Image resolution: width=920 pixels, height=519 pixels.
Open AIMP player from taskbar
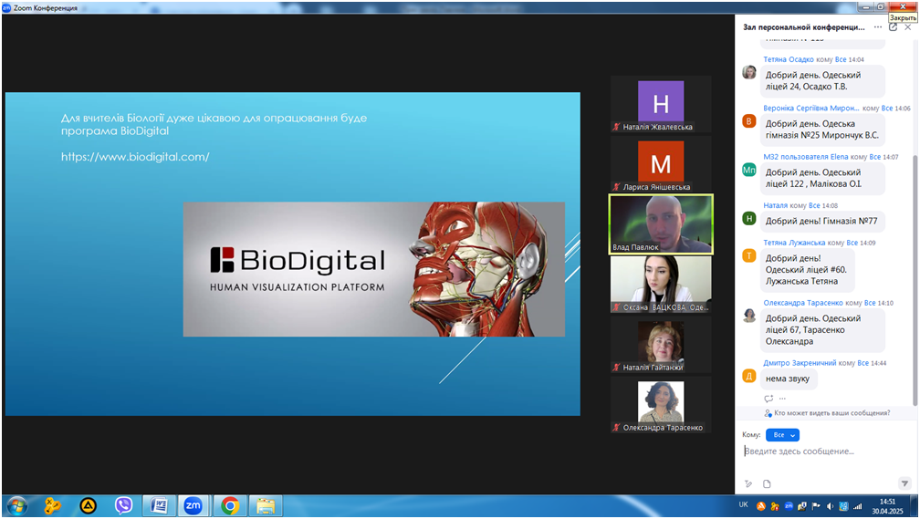(88, 506)
